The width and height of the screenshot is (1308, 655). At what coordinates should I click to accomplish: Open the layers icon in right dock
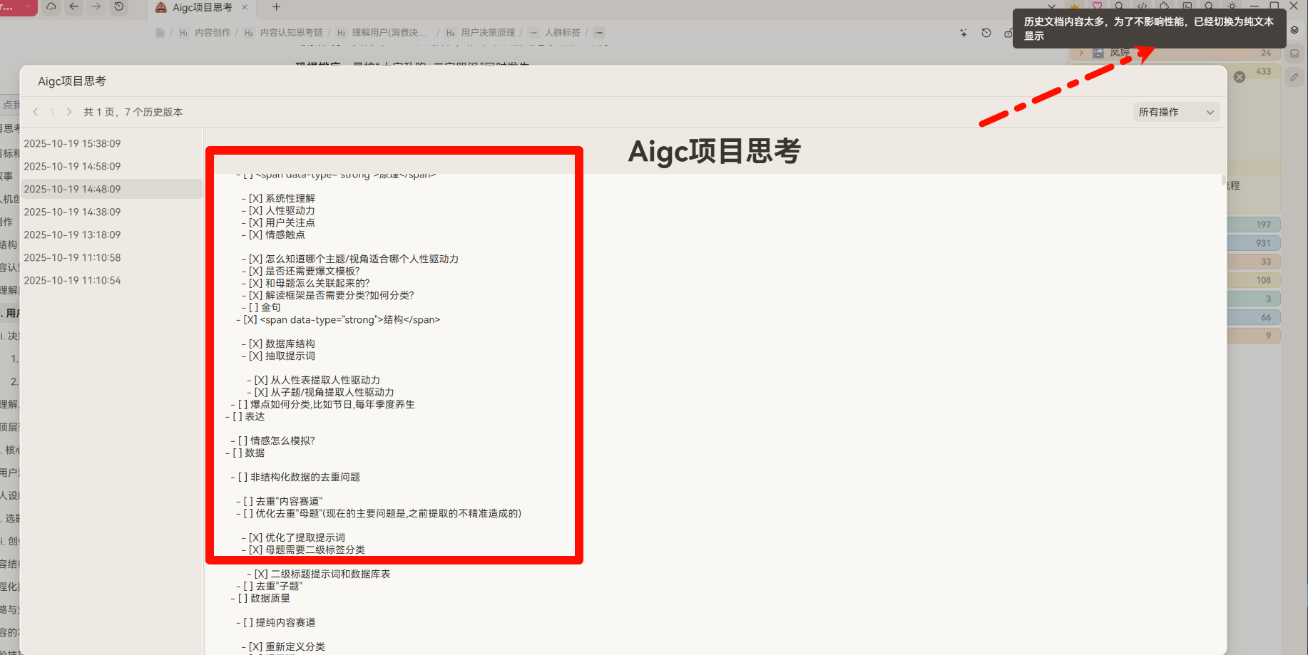tap(1294, 30)
